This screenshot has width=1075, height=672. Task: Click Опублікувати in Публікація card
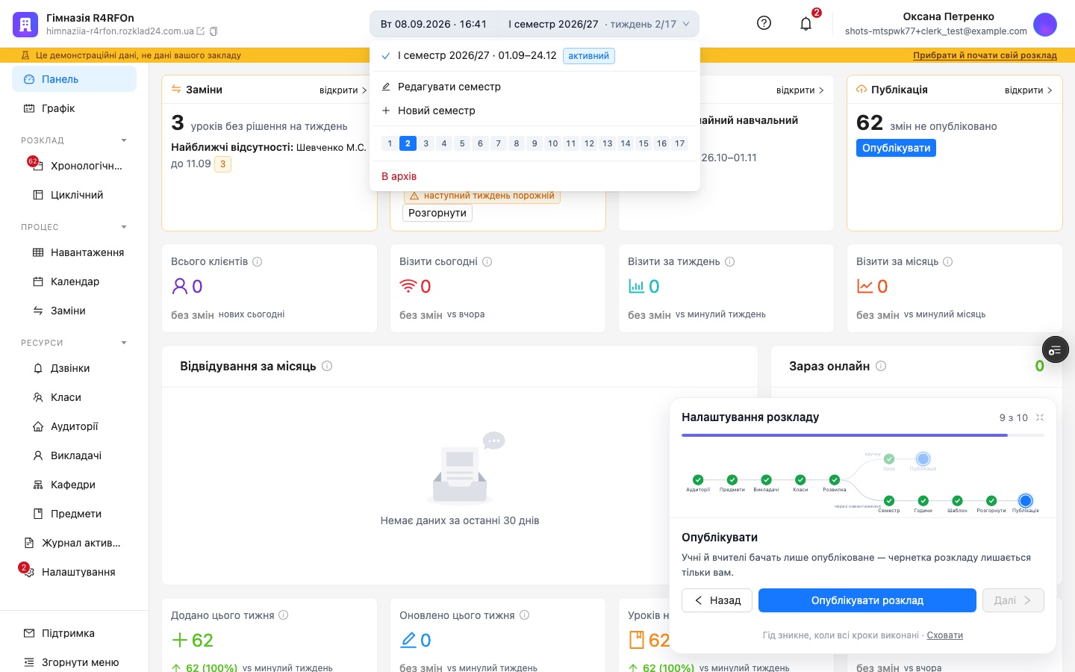pyautogui.click(x=896, y=148)
